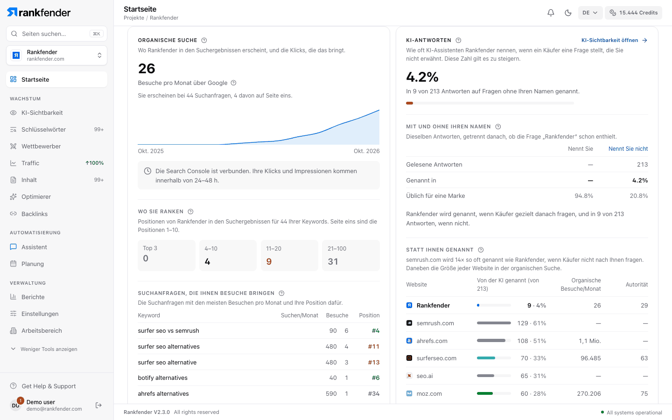This screenshot has height=420, width=672.
Task: Click the logout icon beside Demo user
Action: (x=98, y=405)
